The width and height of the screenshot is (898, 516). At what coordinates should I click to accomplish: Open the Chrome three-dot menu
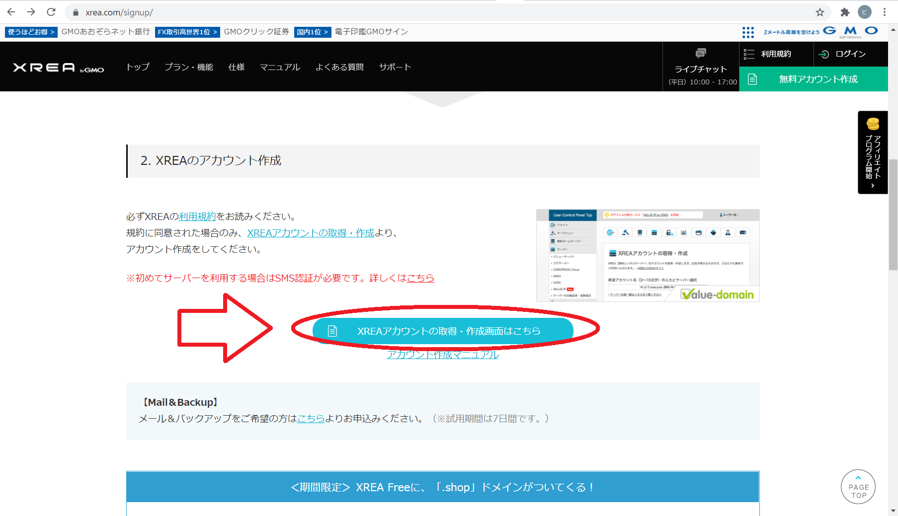[x=885, y=12]
